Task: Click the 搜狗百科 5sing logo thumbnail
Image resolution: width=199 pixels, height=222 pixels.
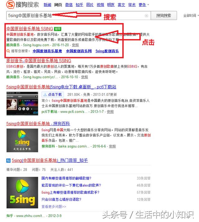Action: coord(22,140)
